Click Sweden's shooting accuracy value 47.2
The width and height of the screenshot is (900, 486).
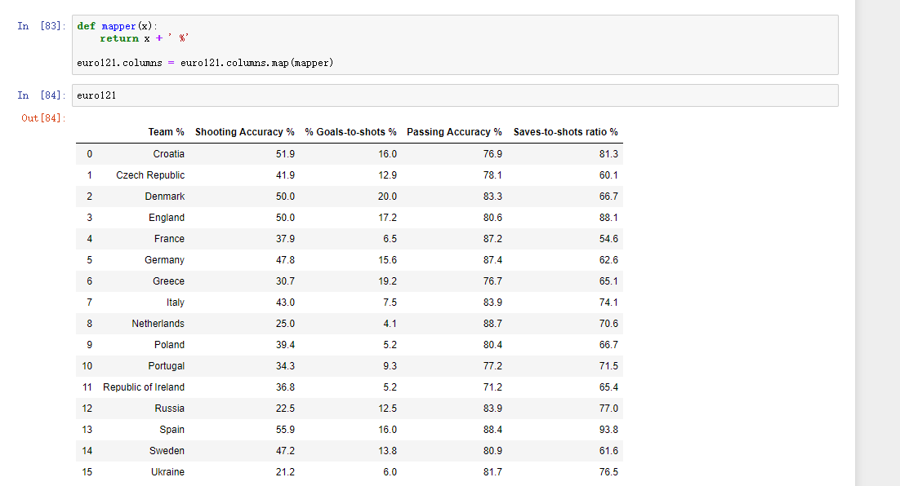pos(285,451)
